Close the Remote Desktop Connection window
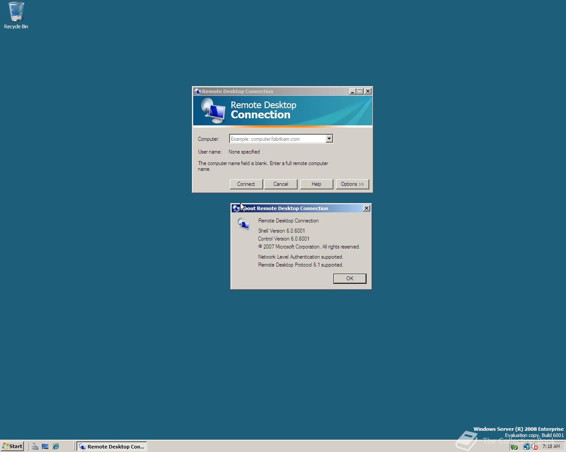 368,91
